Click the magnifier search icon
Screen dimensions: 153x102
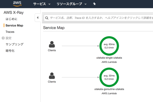click(47, 18)
